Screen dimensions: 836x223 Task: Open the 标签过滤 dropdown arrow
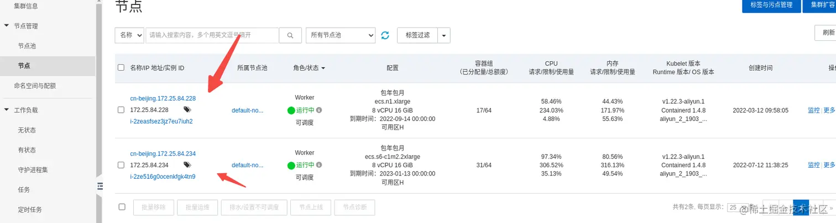click(x=444, y=35)
